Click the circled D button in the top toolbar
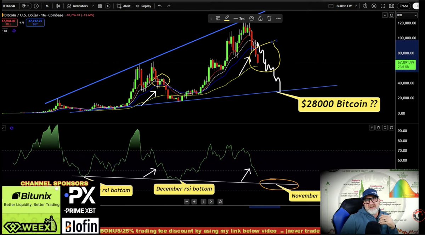Image resolution: width=425 pixels, height=235 pixels. 108,6
